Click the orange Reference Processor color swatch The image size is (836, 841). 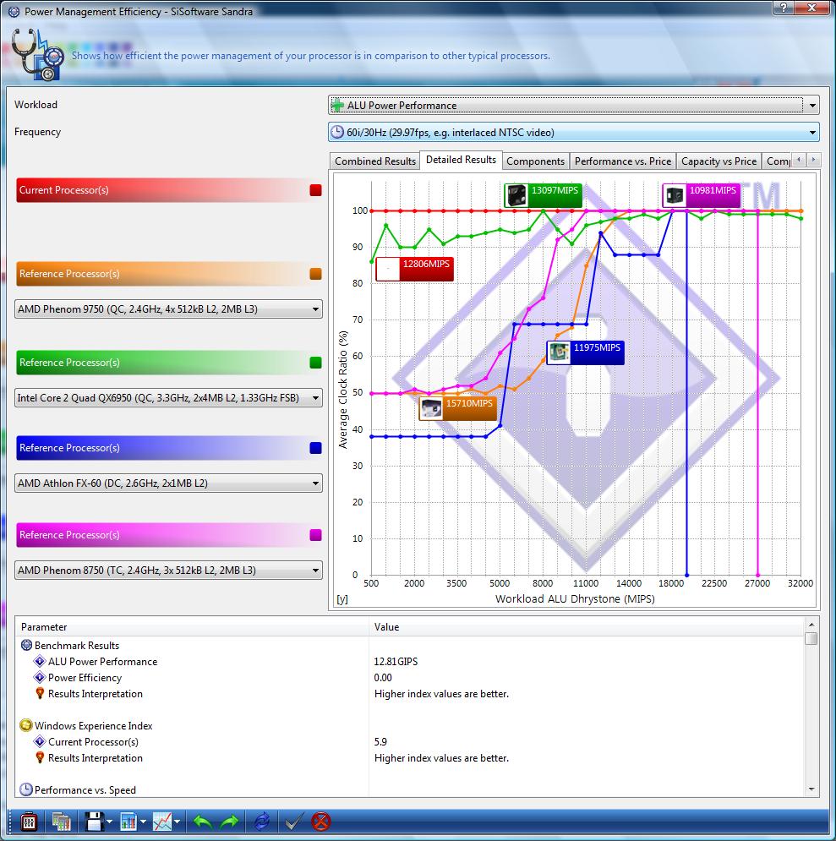point(316,274)
